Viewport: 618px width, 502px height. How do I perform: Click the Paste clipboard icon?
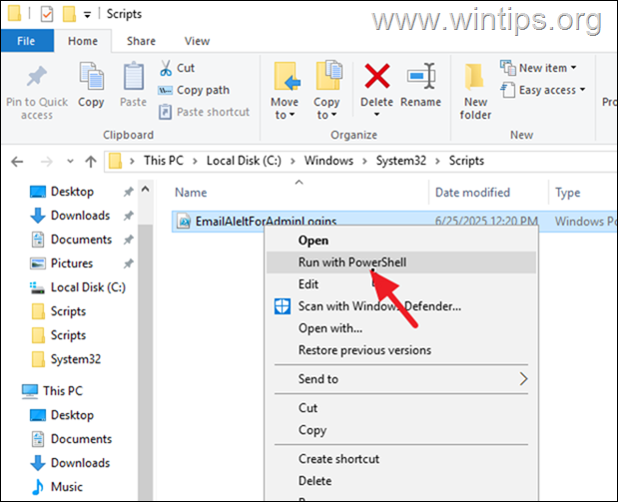(x=134, y=76)
